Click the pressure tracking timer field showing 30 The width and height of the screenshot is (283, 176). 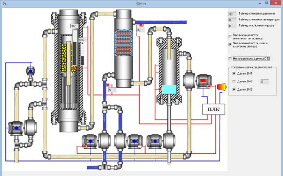233,14
